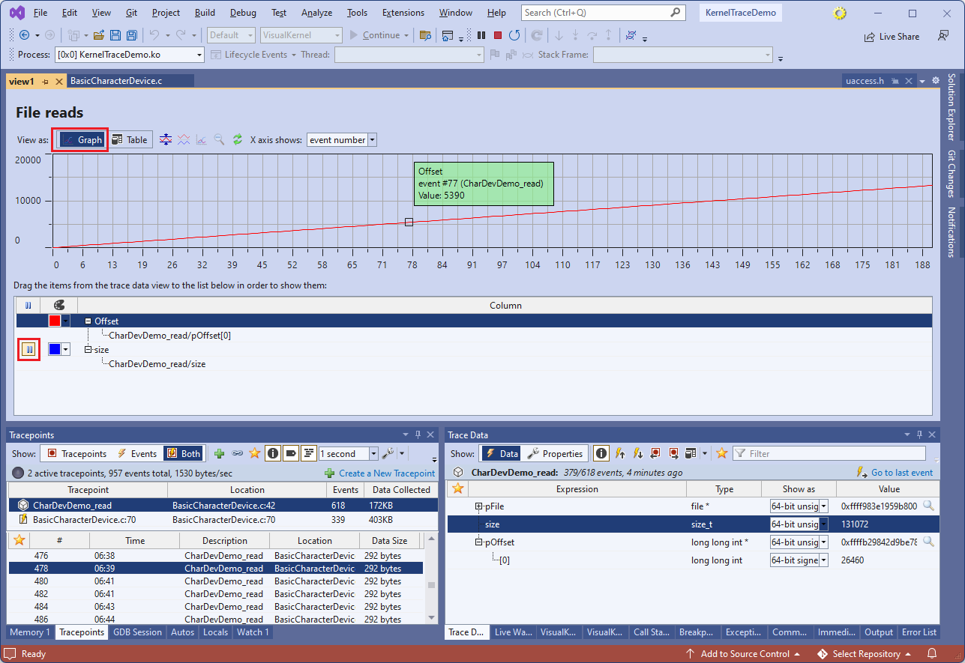Screen dimensions: 965x663
Task: Collapse the pOffset tree node in Trace Data
Action: coord(479,542)
